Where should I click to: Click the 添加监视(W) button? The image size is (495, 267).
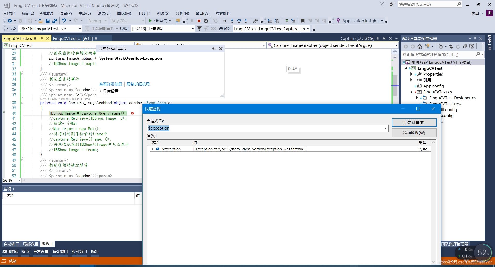tap(414, 133)
